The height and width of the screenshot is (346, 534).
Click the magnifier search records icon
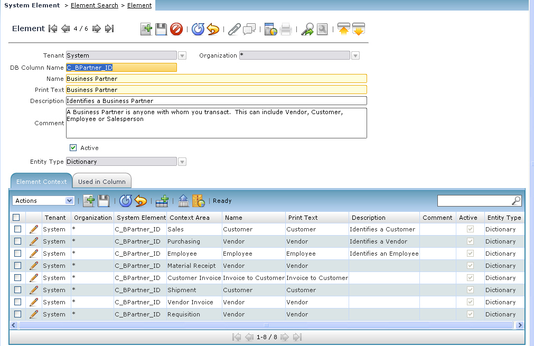coord(307,29)
